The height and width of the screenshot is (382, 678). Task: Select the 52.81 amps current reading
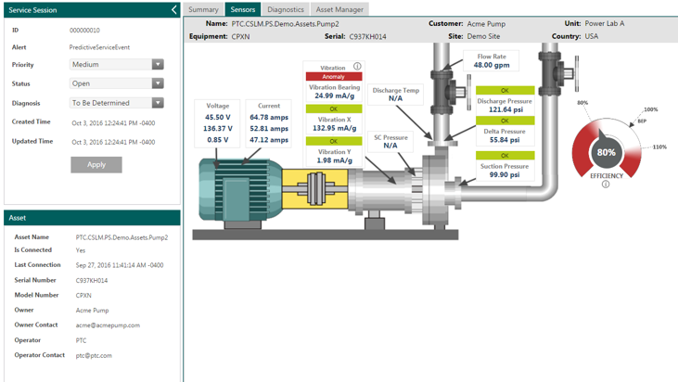pos(269,128)
